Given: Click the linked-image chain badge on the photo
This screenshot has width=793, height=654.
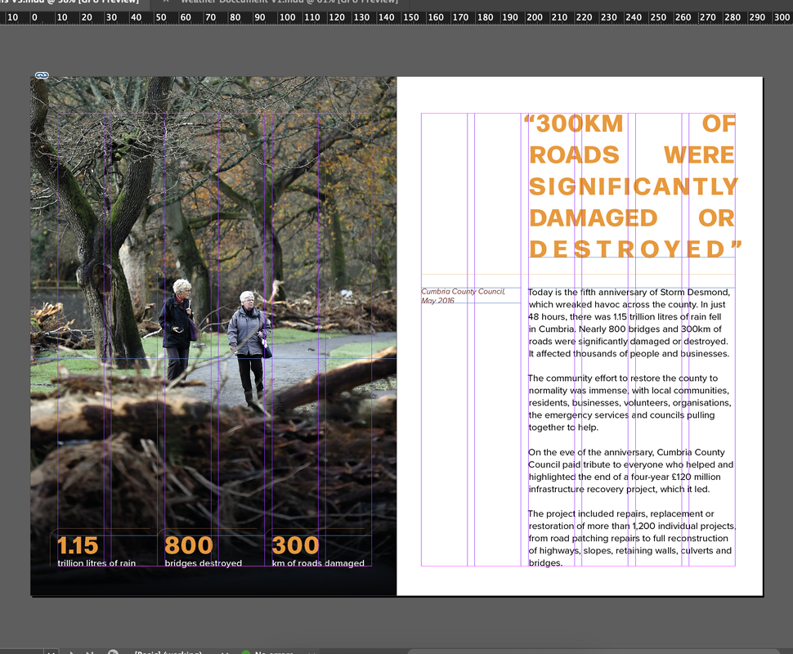Looking at the screenshot, I should pos(42,75).
